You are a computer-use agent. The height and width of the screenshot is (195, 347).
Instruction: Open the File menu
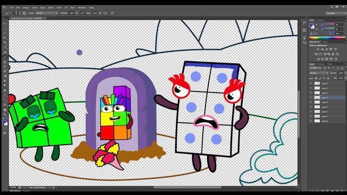(x=11, y=8)
